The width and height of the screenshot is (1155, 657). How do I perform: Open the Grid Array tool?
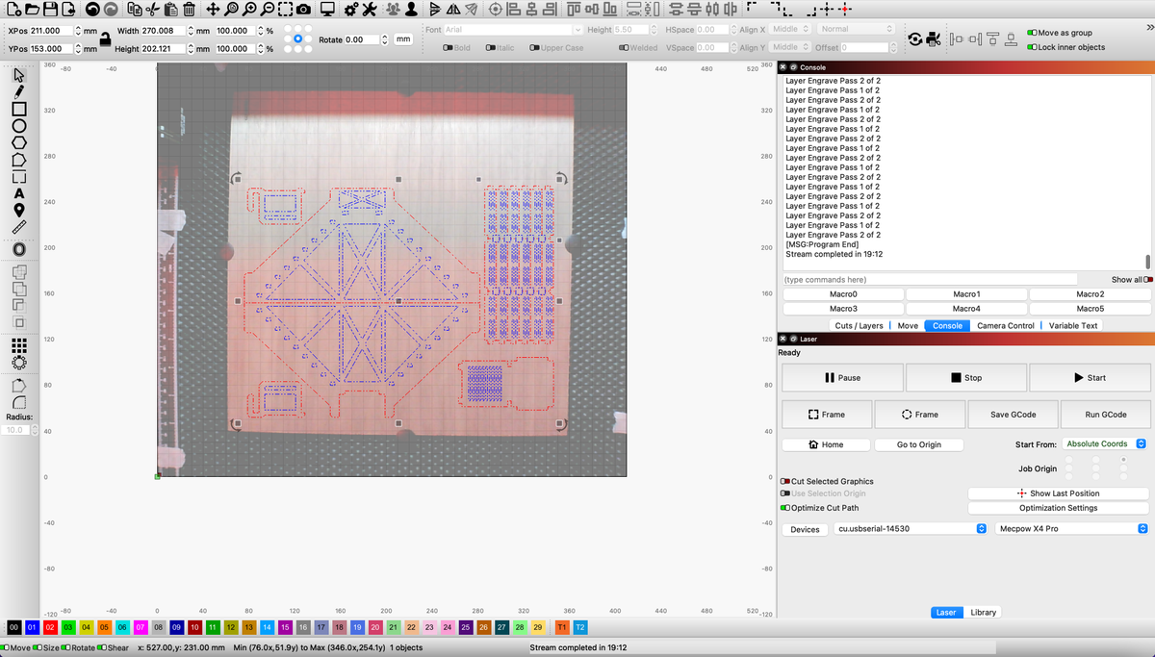(18, 344)
